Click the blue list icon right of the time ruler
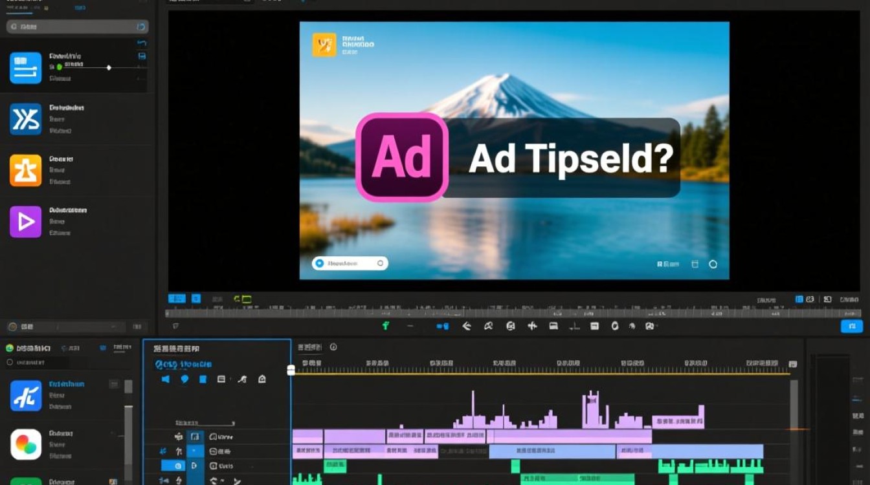Viewport: 870px width, 485px height. (799, 299)
